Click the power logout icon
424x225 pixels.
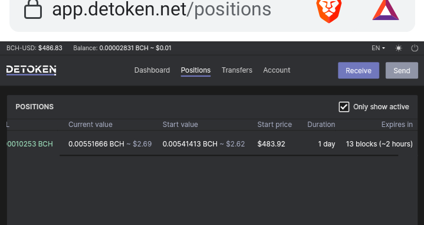click(x=415, y=48)
